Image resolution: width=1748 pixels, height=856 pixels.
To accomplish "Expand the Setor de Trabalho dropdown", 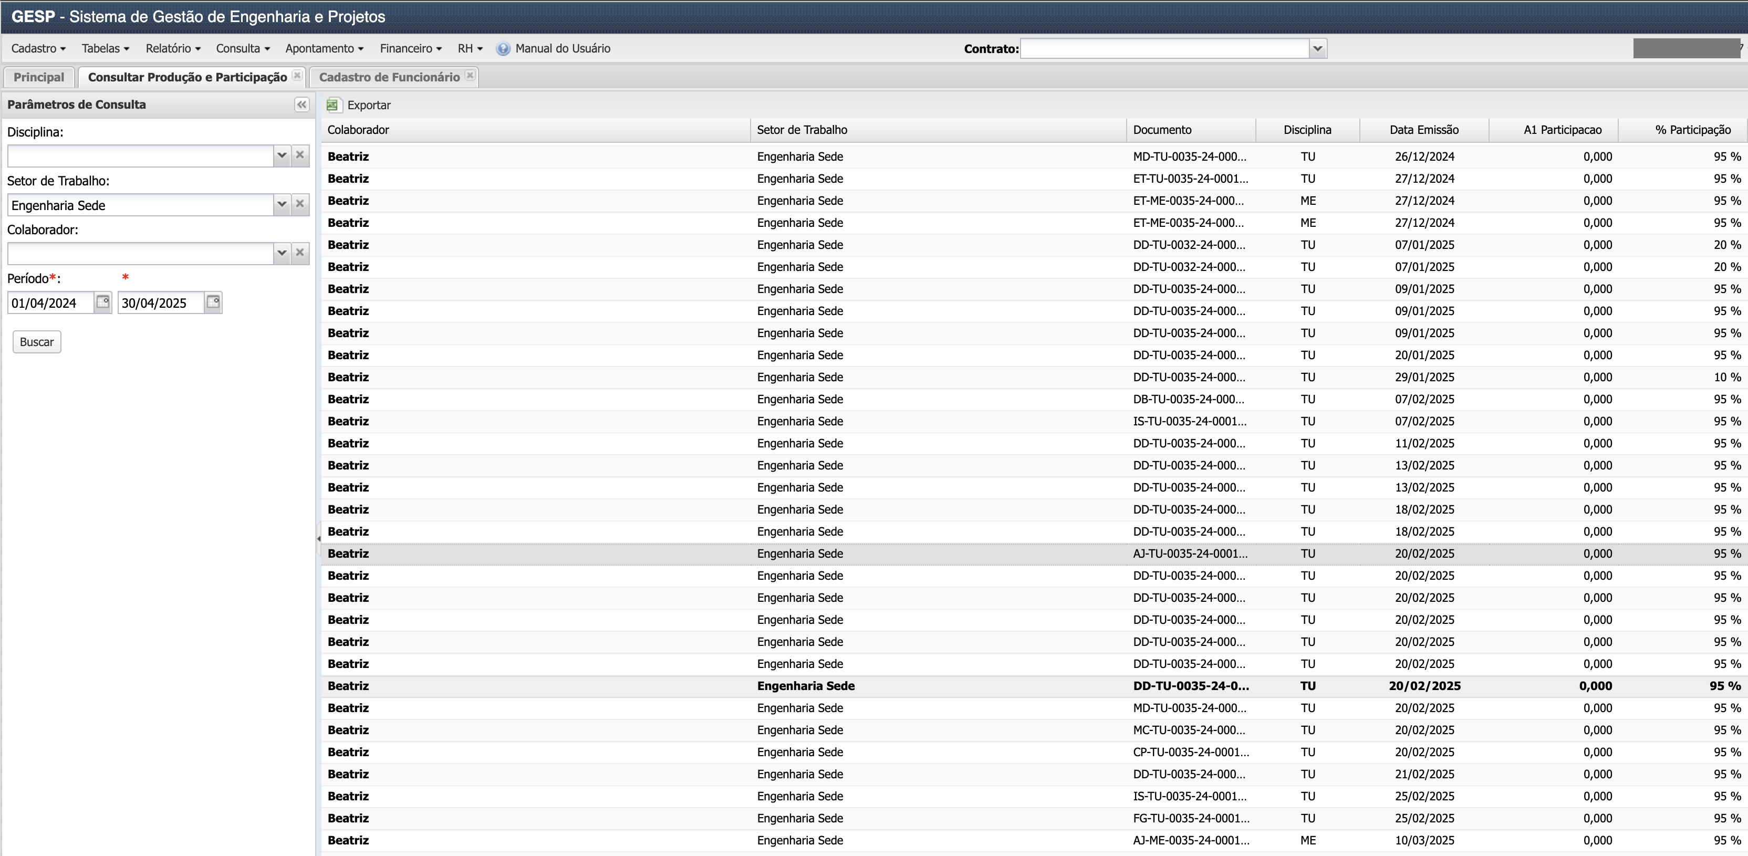I will pyautogui.click(x=282, y=204).
